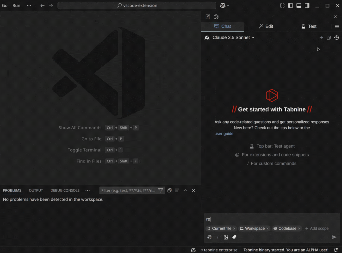
Task: Switch to the Edit tab
Action: pyautogui.click(x=266, y=26)
